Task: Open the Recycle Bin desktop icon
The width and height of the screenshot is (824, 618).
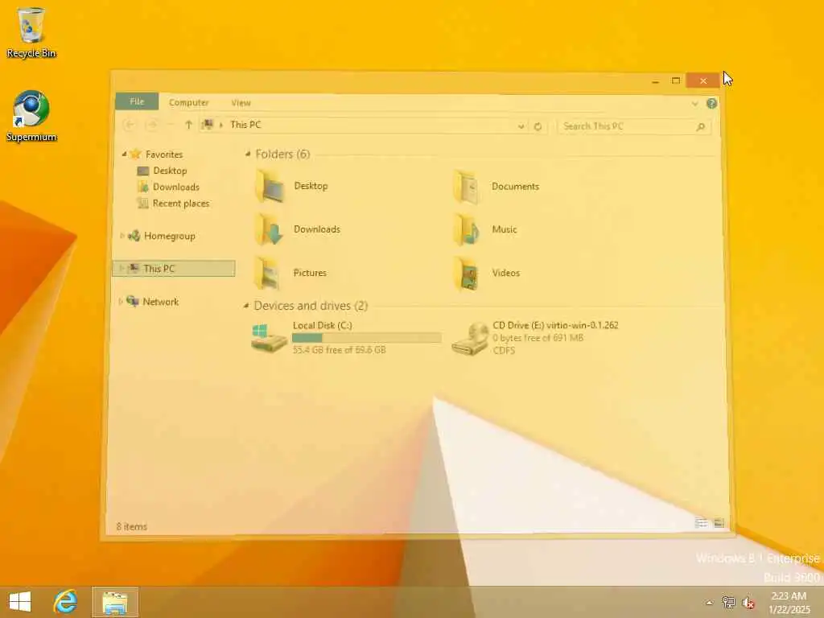Action: pyautogui.click(x=31, y=25)
